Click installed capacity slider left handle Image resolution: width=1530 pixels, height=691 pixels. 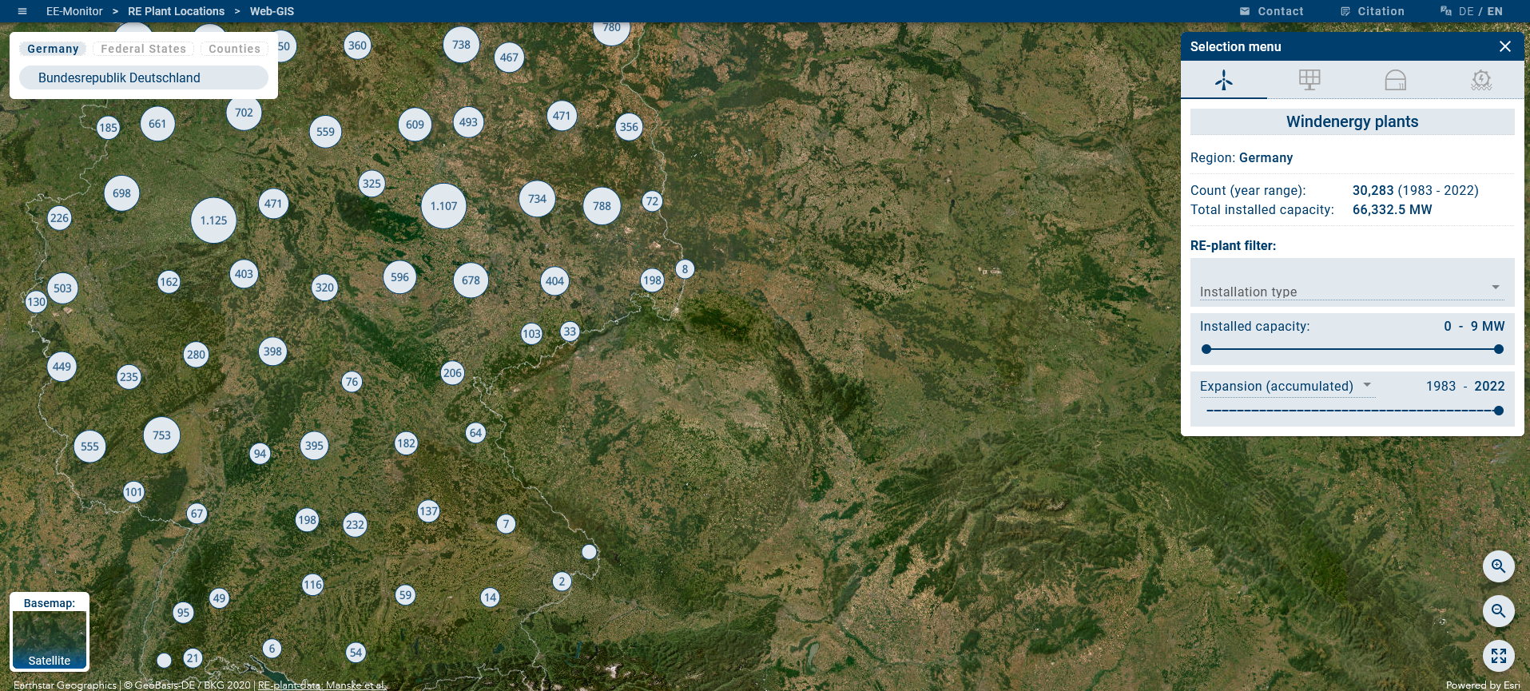click(x=1206, y=349)
